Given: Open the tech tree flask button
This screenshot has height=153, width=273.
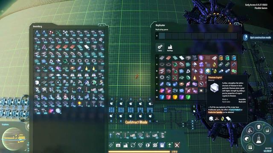Looking at the screenshot, I should click(x=258, y=139).
